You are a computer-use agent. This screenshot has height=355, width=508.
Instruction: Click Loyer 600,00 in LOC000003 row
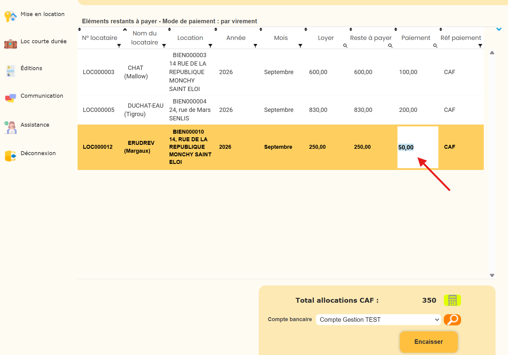click(318, 72)
